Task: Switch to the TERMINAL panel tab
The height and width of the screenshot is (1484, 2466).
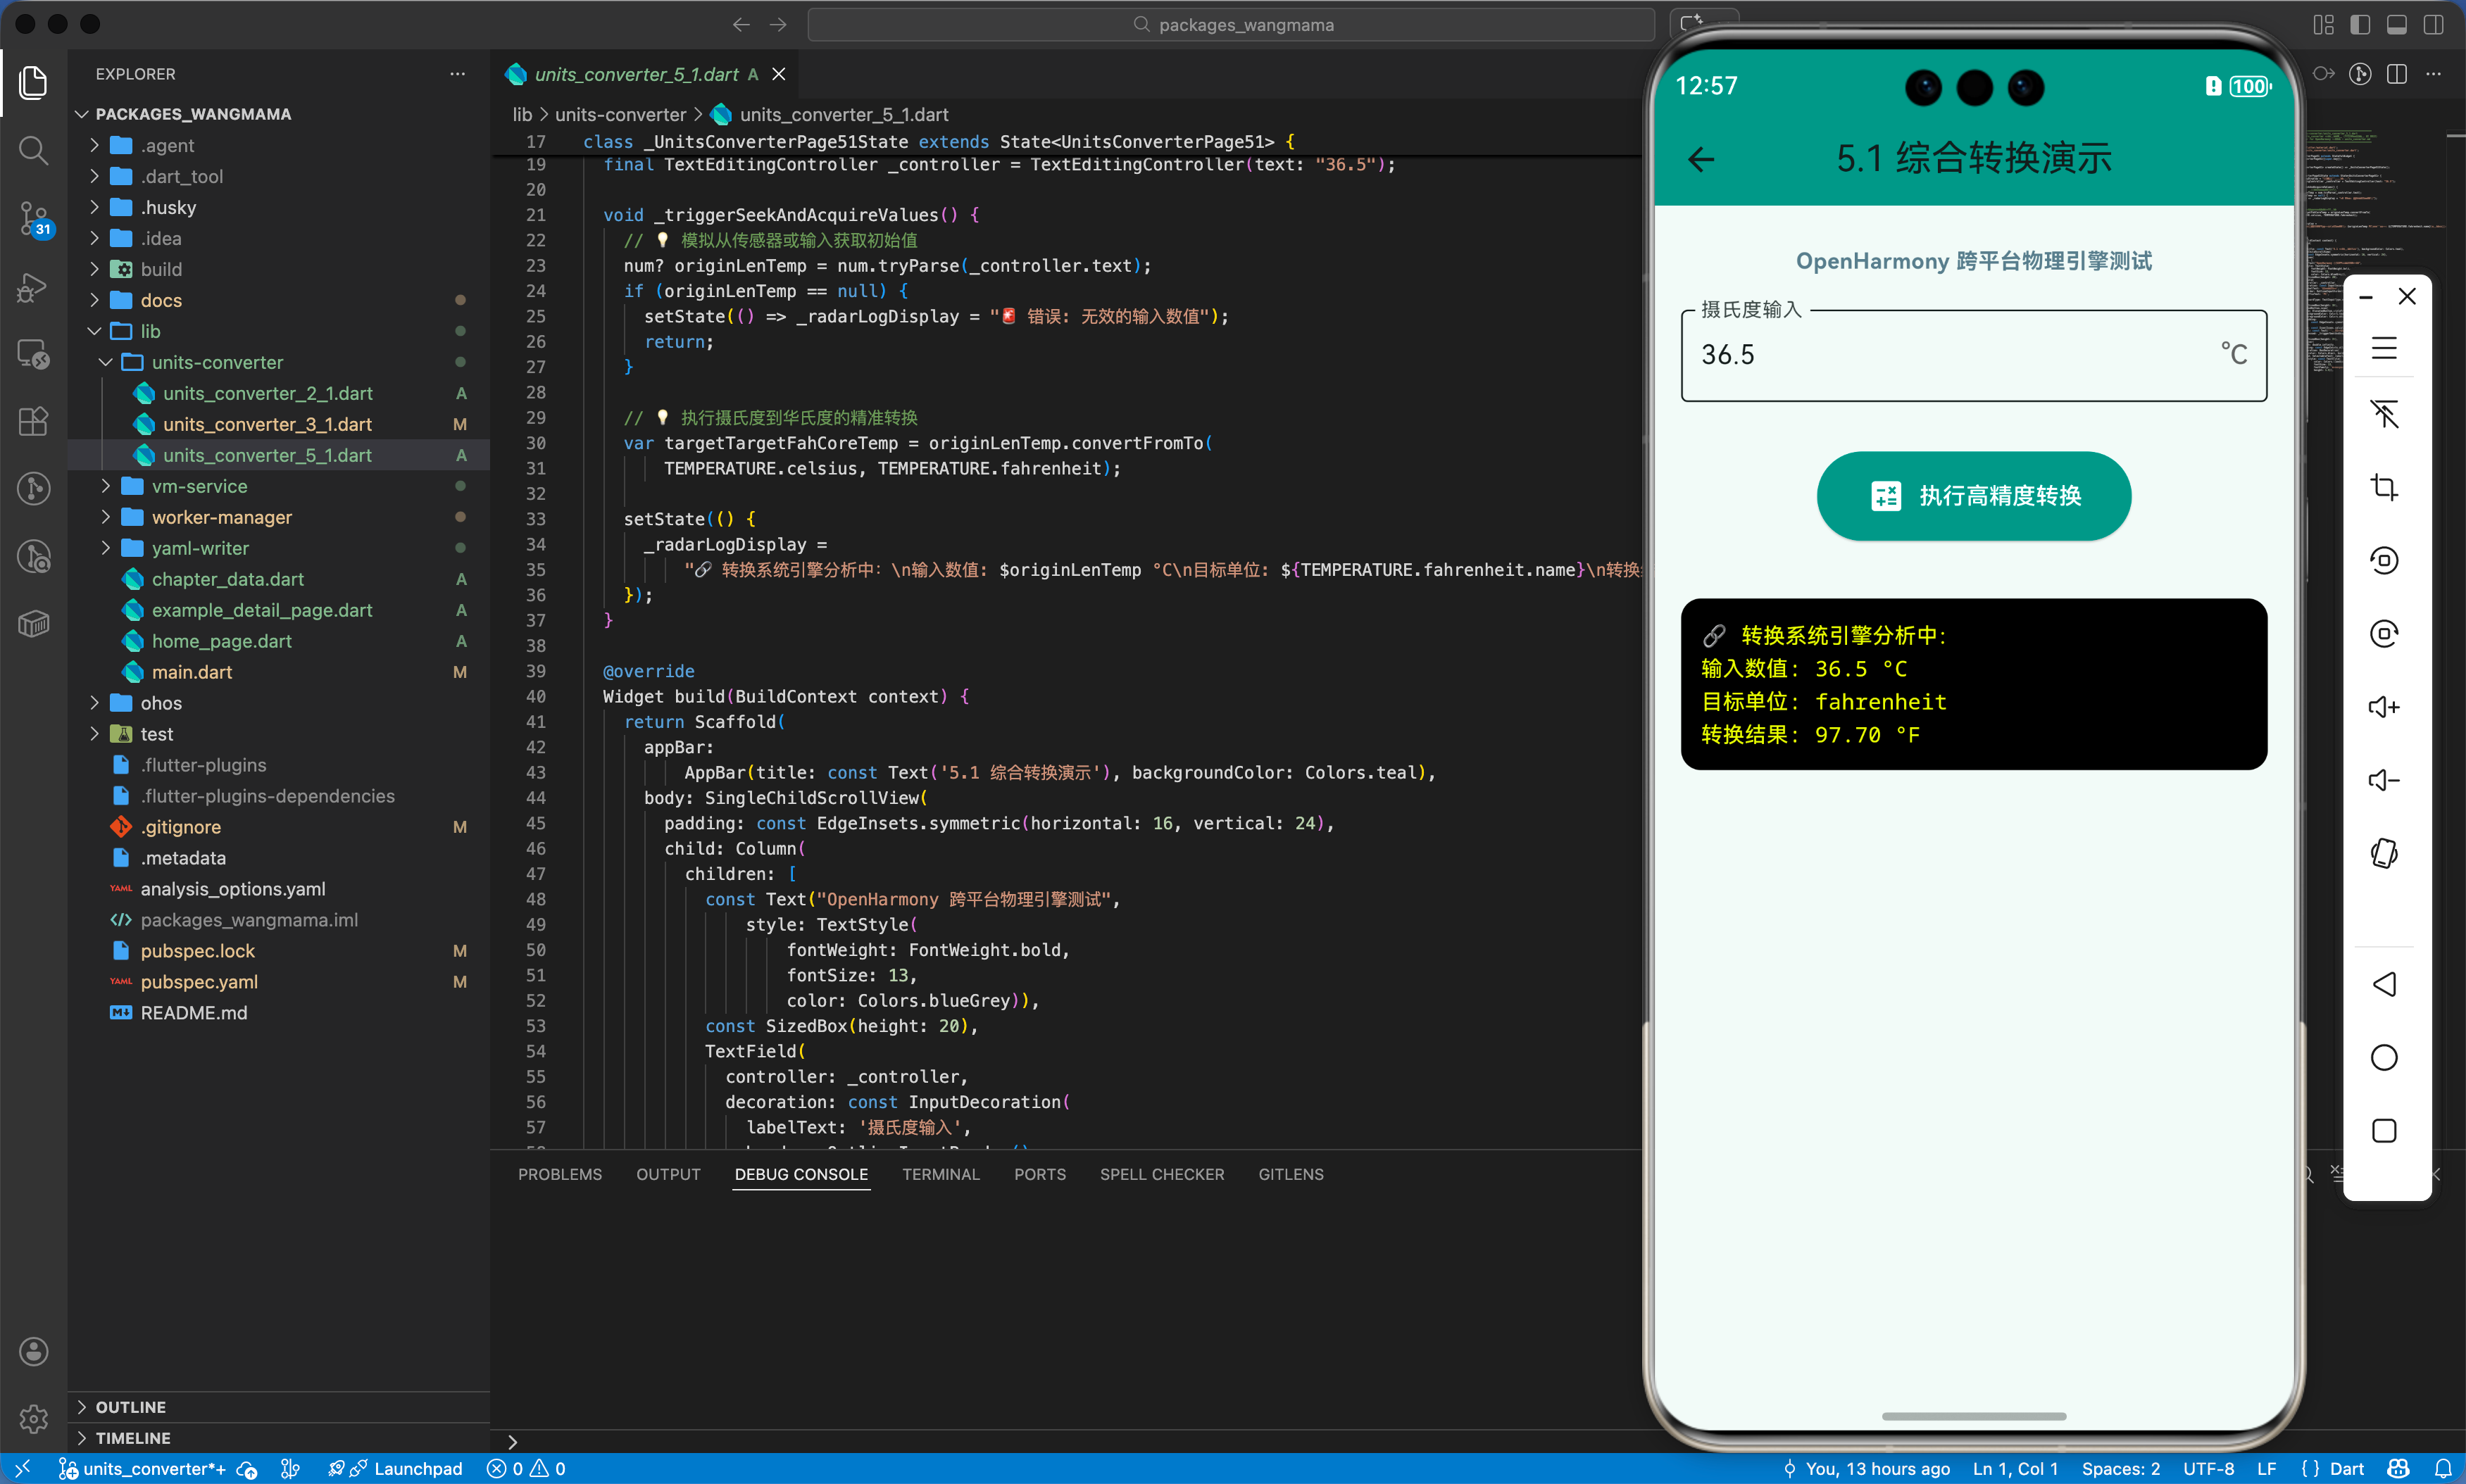Action: click(940, 1174)
